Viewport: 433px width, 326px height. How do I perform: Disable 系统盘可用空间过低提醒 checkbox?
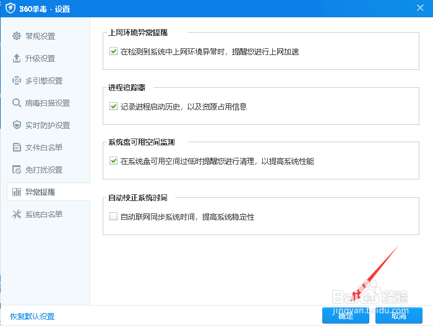(x=113, y=161)
